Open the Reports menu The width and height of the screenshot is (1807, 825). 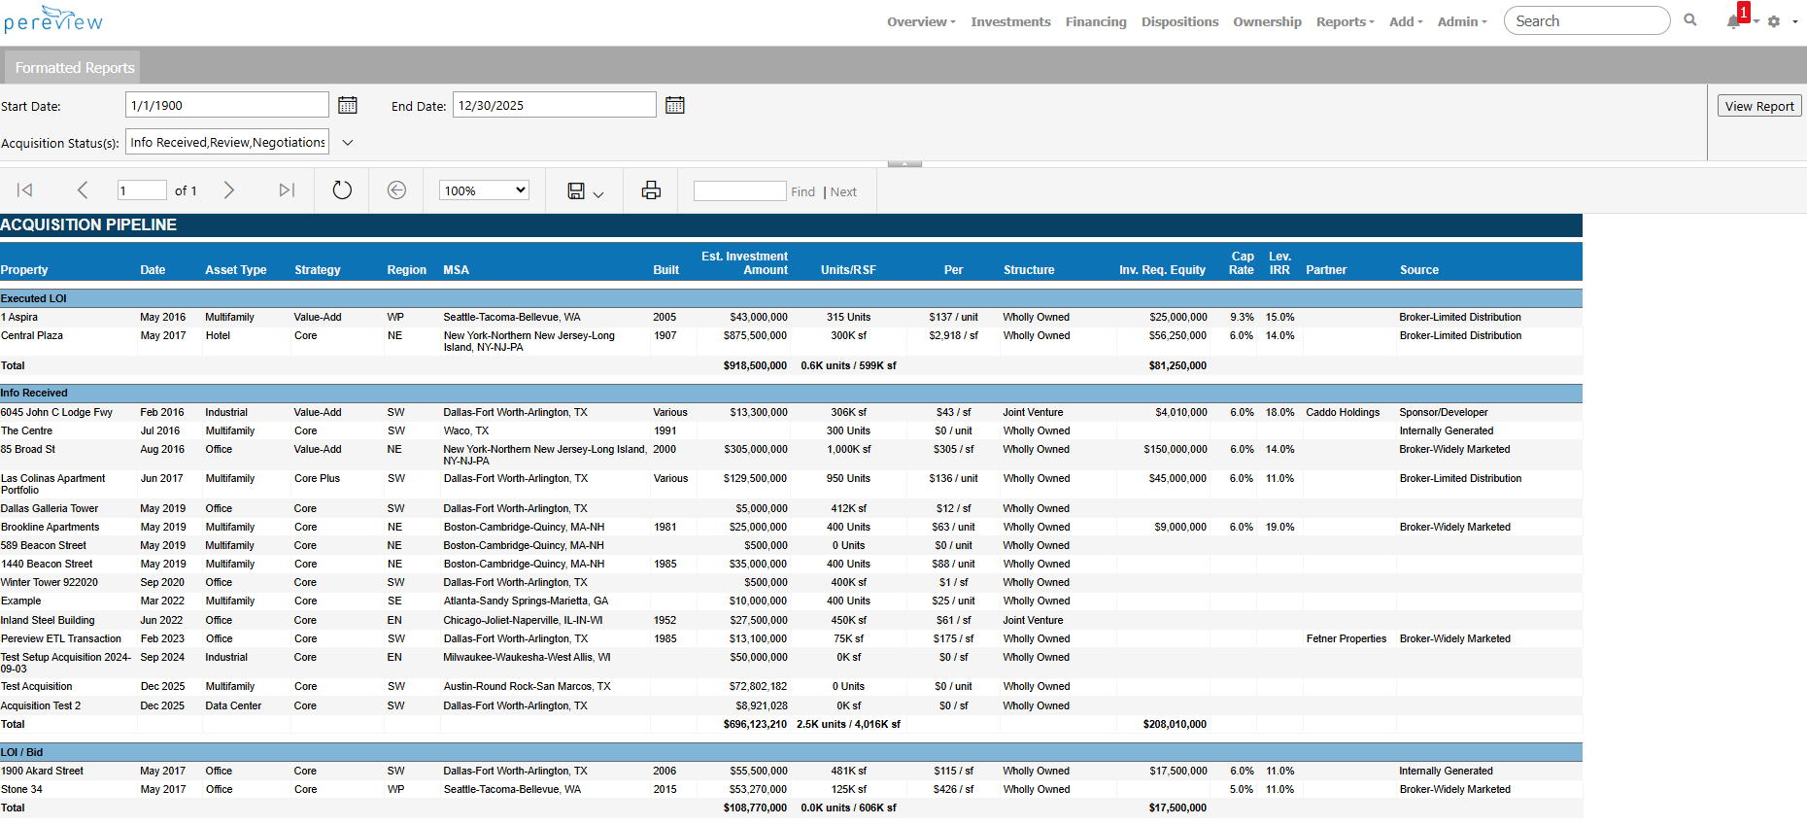[1345, 21]
